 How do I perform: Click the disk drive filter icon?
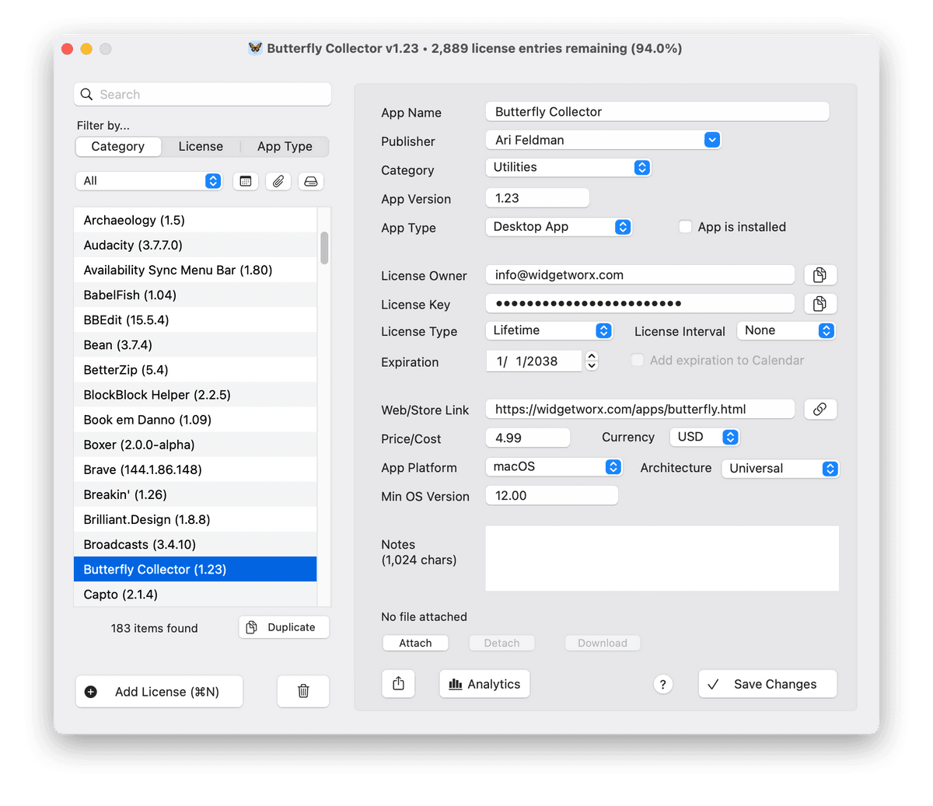coord(311,181)
